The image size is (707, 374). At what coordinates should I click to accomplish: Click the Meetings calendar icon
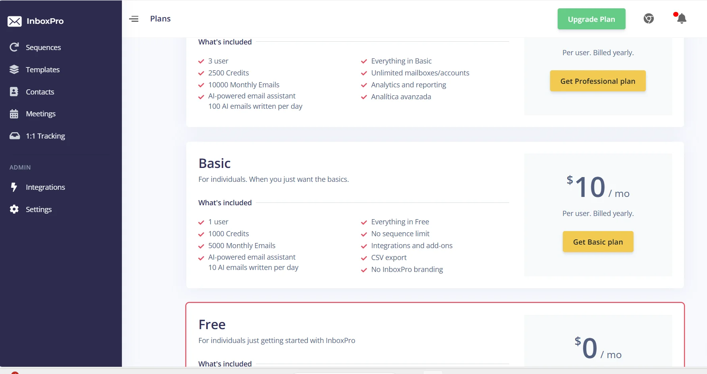tap(14, 114)
